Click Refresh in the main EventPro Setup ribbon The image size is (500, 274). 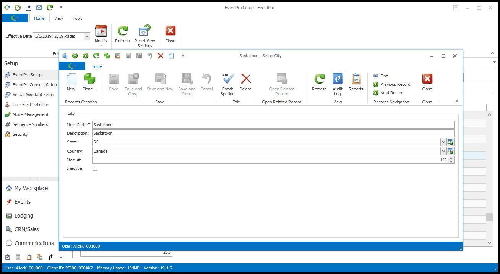click(x=122, y=34)
